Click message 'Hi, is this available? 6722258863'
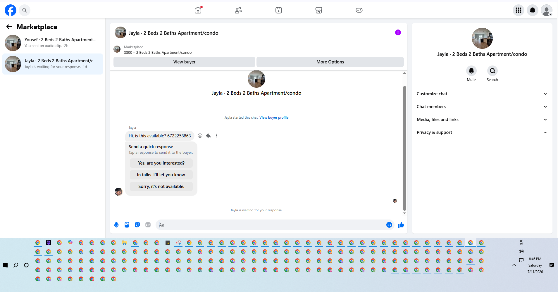The image size is (558, 292). [x=160, y=136]
